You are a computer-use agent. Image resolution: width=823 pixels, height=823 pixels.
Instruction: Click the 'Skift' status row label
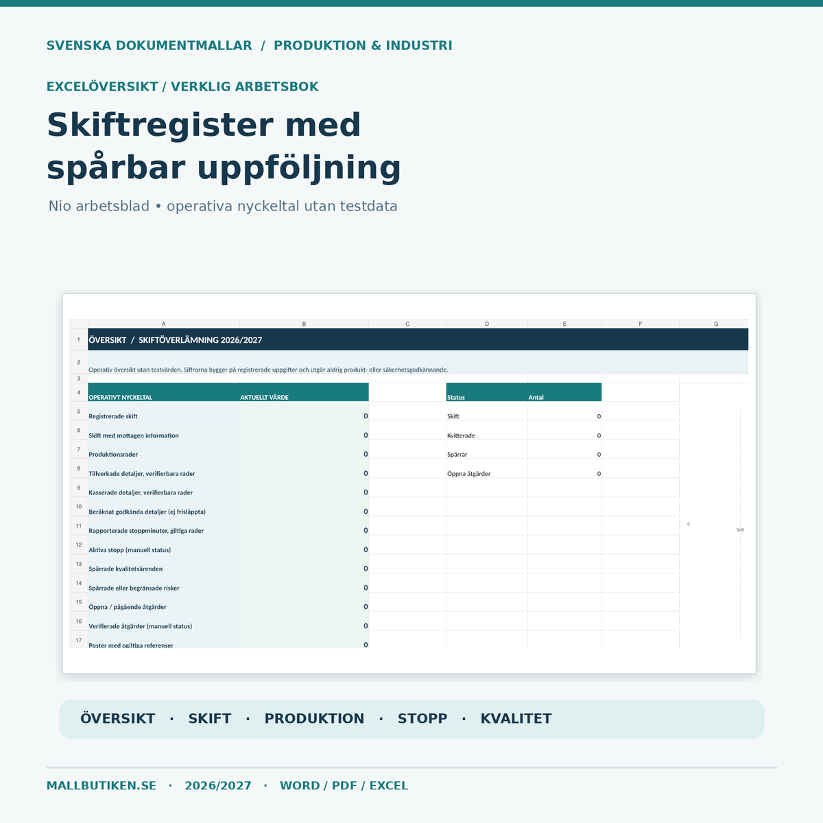tap(487, 411)
